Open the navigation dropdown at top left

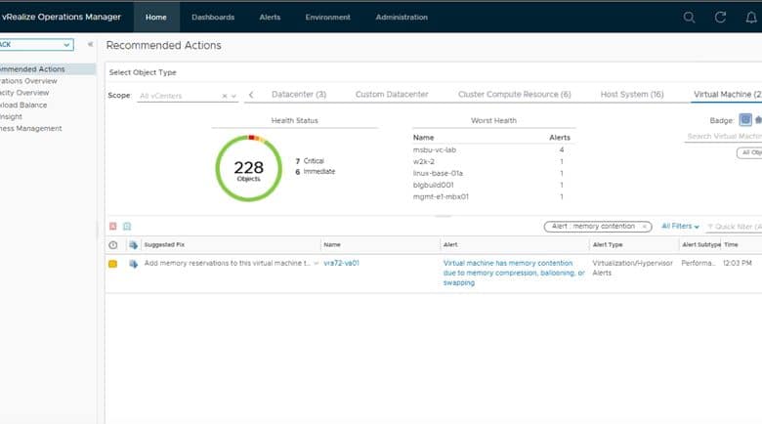point(36,45)
